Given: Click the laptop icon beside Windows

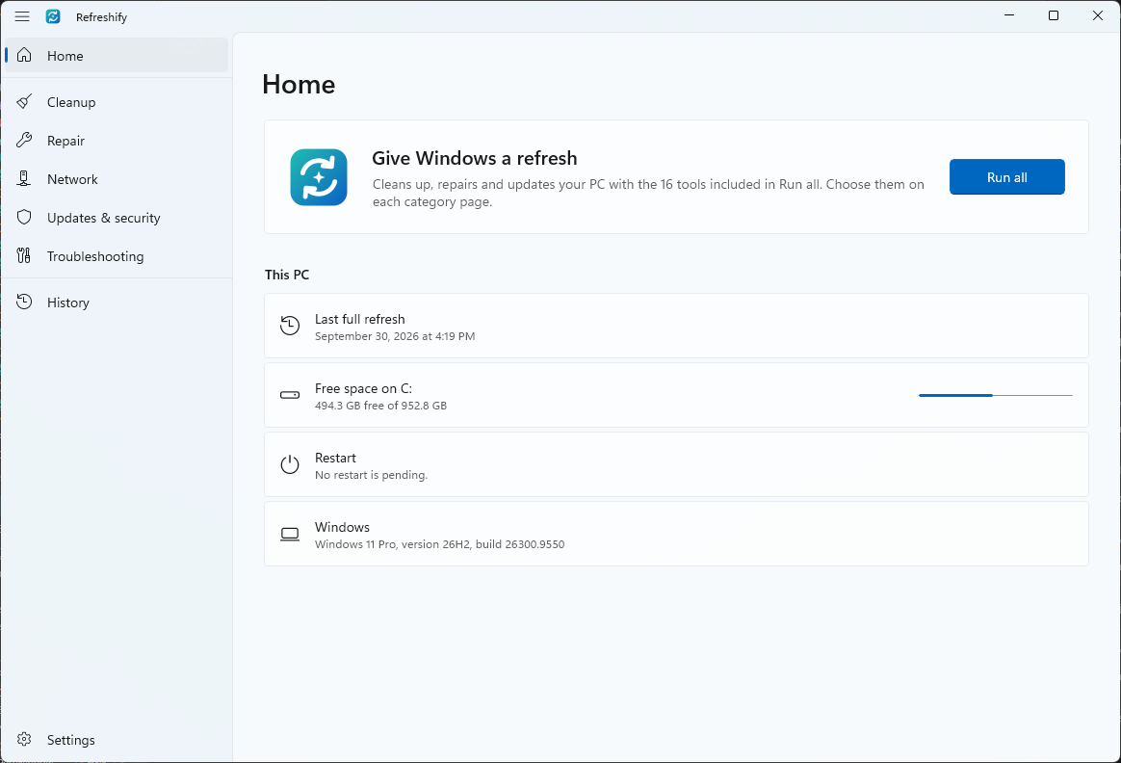Looking at the screenshot, I should tap(290, 534).
